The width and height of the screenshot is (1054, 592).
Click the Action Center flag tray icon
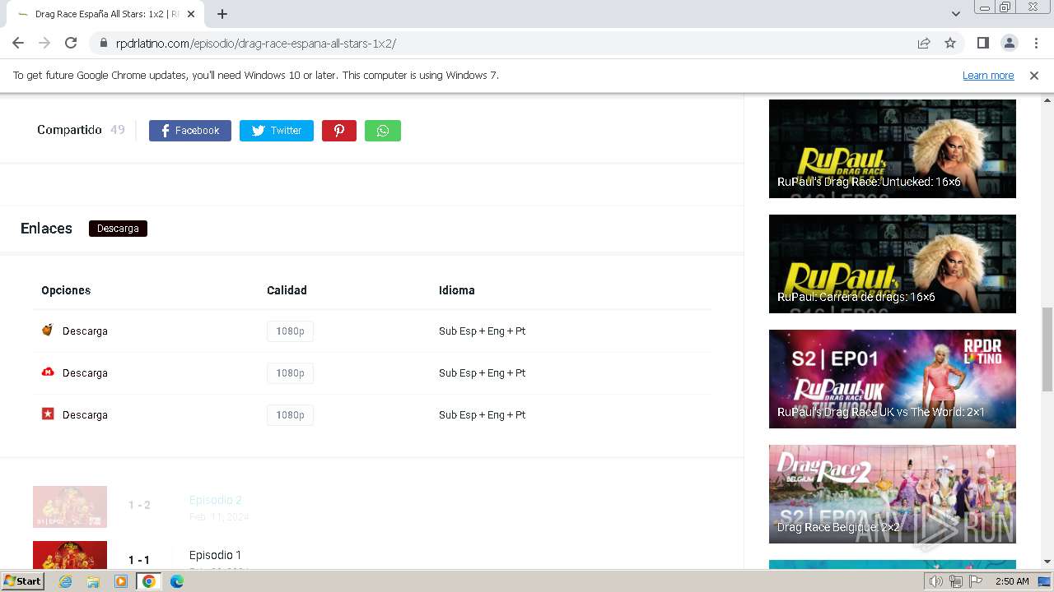tap(976, 581)
